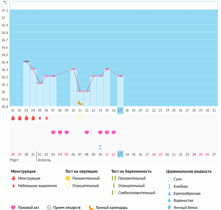Click the sticky cervical fluid icon on day 14
Screen dimensions: 221x210
pyautogui.click(x=100, y=147)
